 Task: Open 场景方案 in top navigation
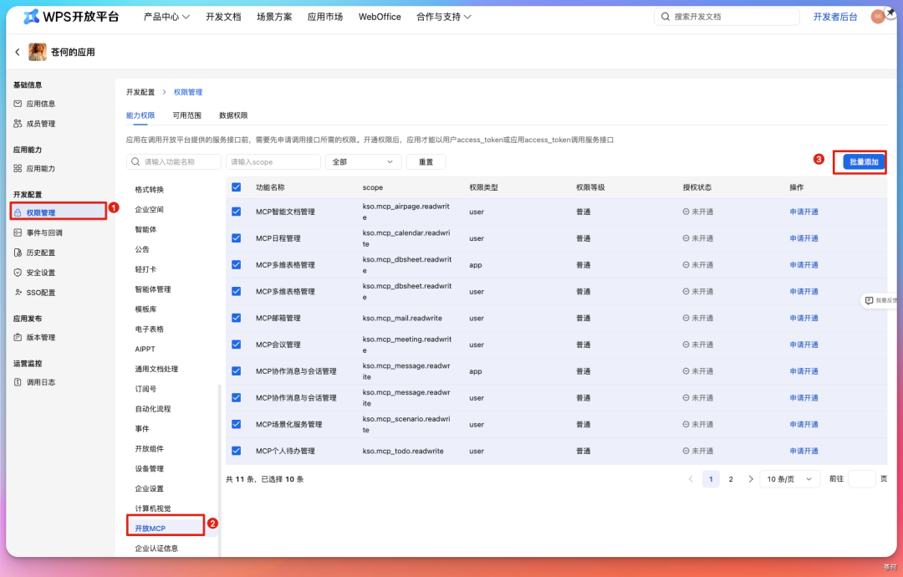point(274,17)
